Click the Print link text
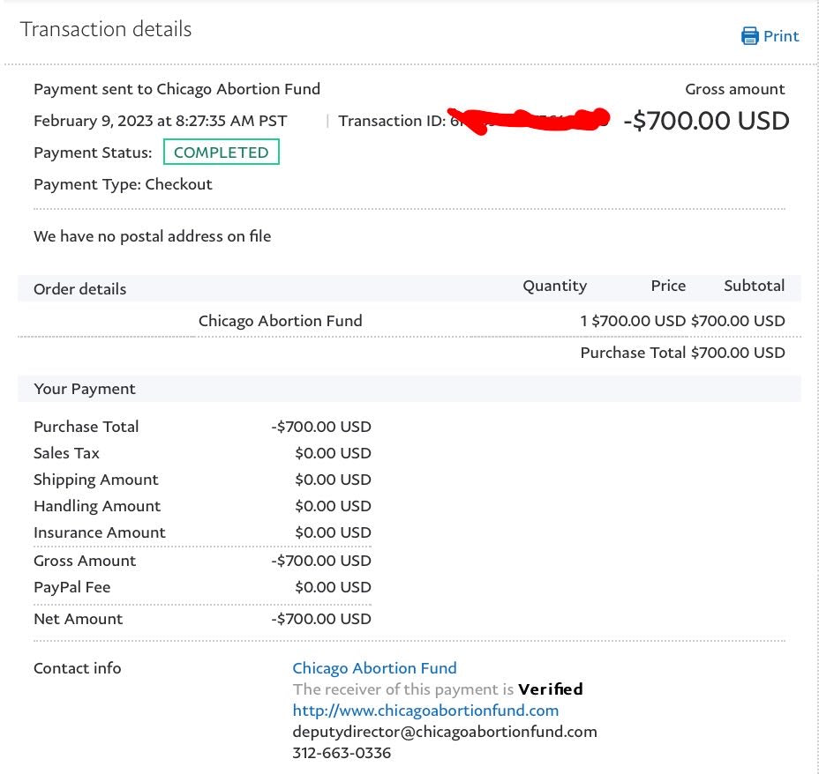Image resolution: width=819 pixels, height=774 pixels. point(781,36)
